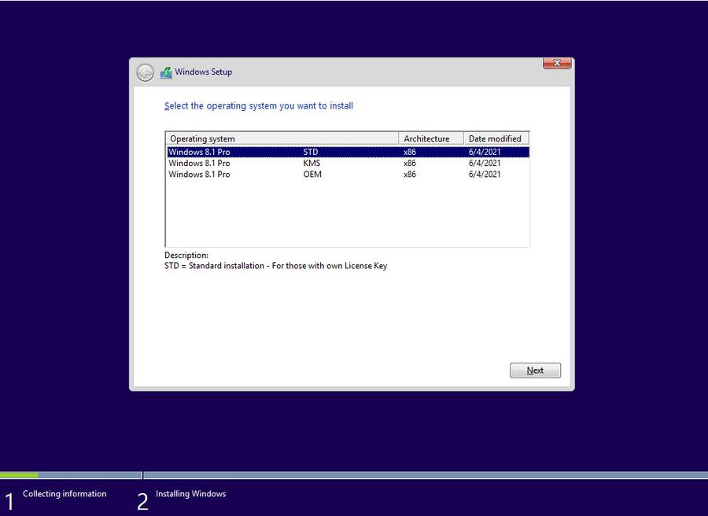Screen dimensions: 708x516
Task: Click the back navigation arrow icon
Action: [145, 72]
